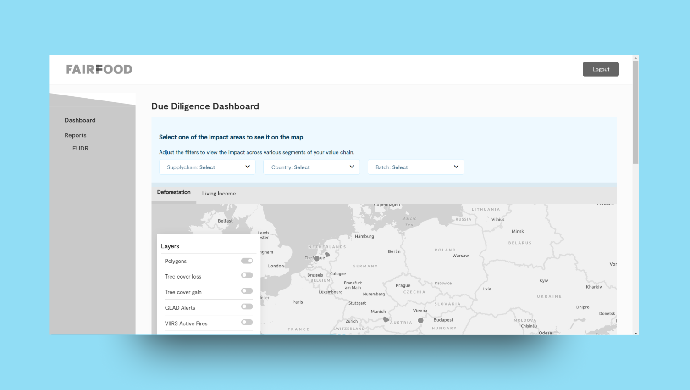This screenshot has height=390, width=690.
Task: Click the map marker southeast of Vienna
Action: (420, 320)
